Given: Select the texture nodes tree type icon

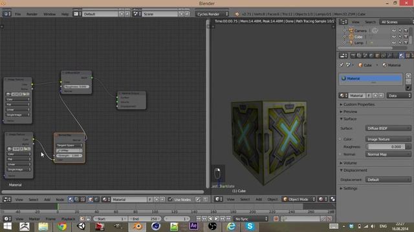Looking at the screenshot, I should 83,199.
